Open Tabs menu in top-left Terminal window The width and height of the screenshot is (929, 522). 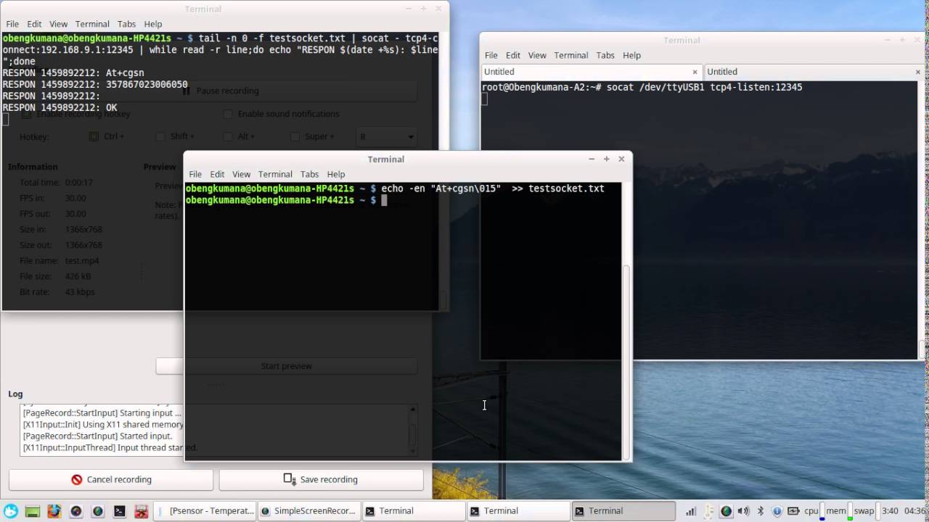pyautogui.click(x=126, y=24)
